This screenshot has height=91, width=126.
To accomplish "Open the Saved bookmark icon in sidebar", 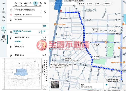I will point(4,10).
